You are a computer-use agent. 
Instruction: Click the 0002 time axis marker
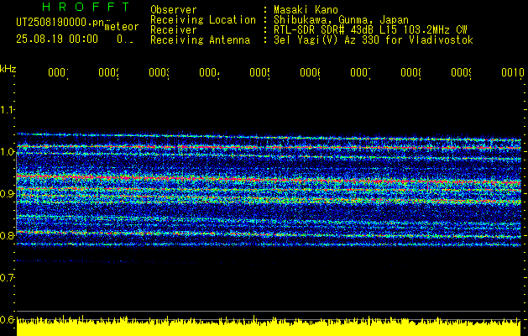108,72
